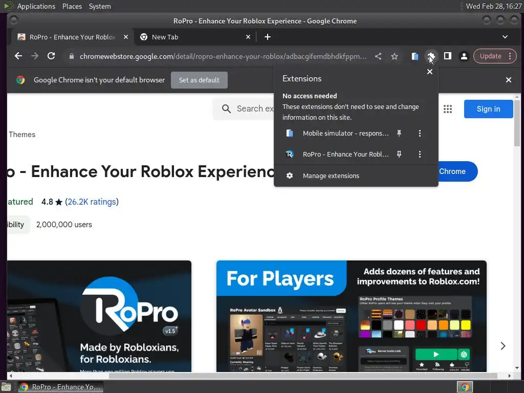
Task: Reload the current page
Action: [x=51, y=56]
